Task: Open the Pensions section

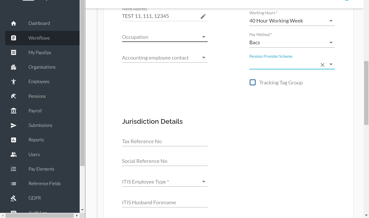Action: point(37,96)
